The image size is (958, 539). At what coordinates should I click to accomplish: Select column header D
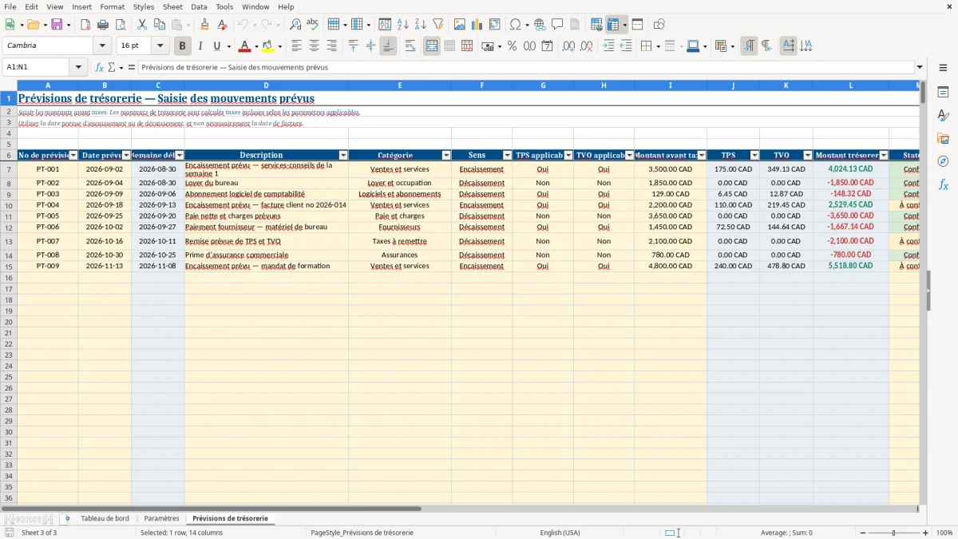click(x=266, y=85)
